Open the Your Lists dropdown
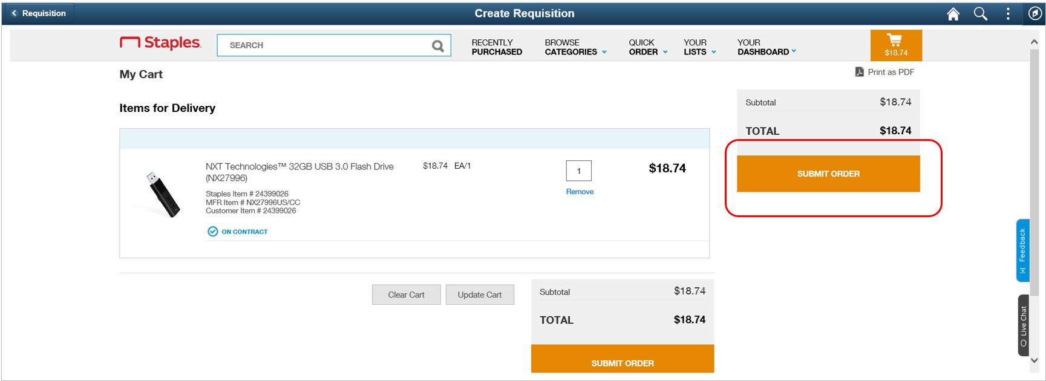The image size is (1046, 381). [x=699, y=47]
